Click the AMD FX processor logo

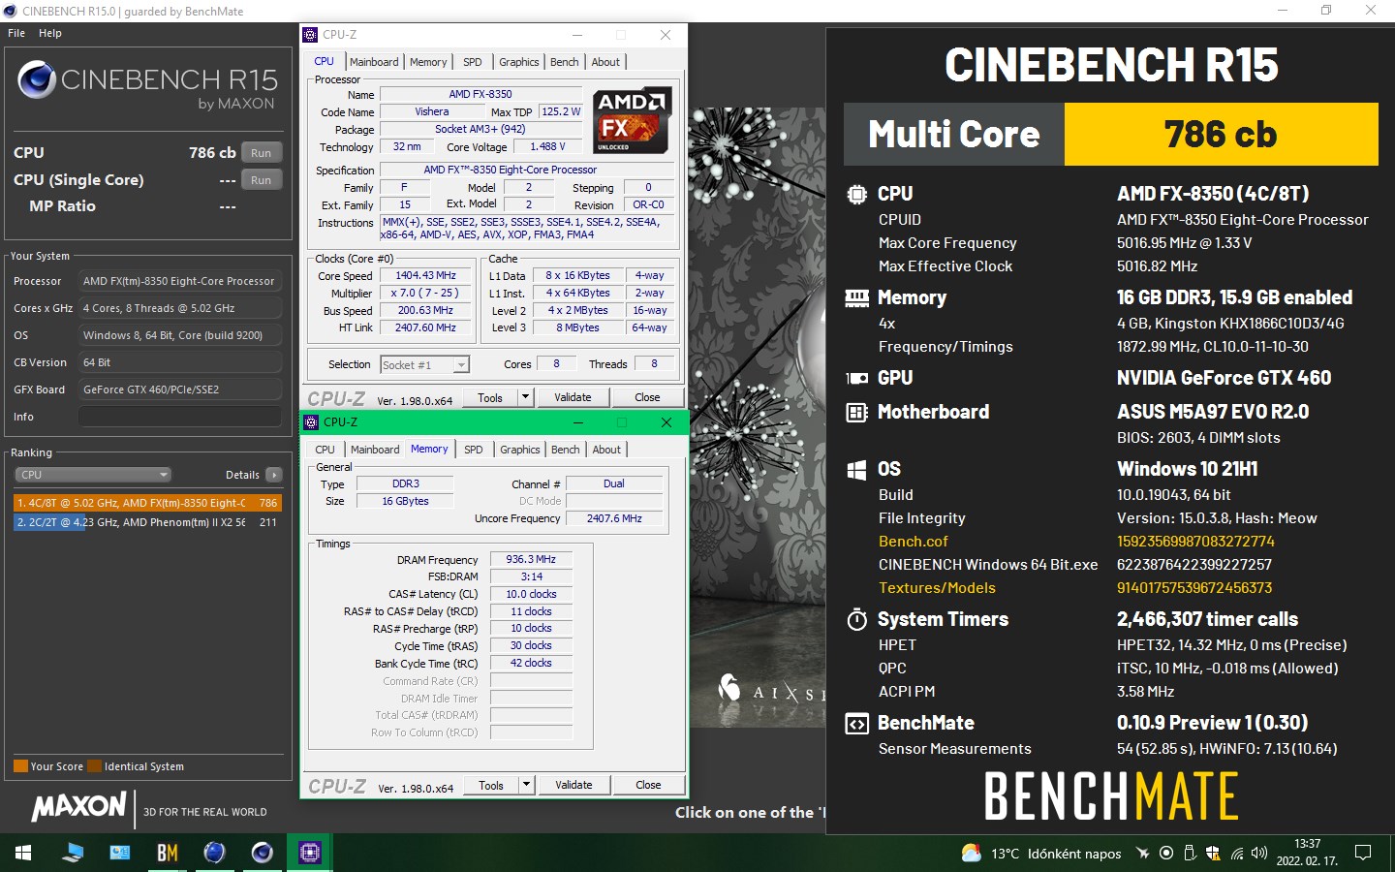pyautogui.click(x=632, y=121)
